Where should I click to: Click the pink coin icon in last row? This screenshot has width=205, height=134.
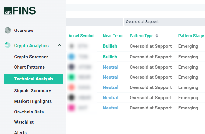pos(72,108)
